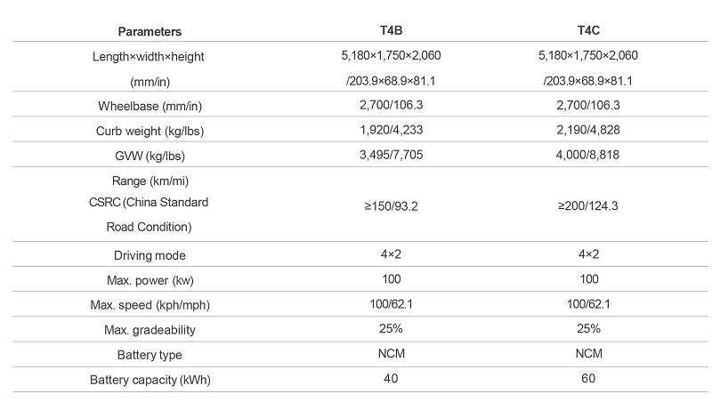
Task: Click the Max. gradeability row label
Action: 149,330
